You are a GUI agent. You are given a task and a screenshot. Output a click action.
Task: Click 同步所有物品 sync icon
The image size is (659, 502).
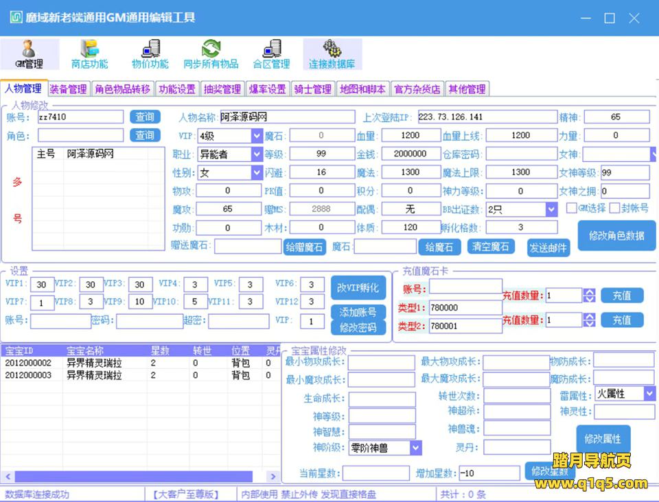[x=211, y=53]
